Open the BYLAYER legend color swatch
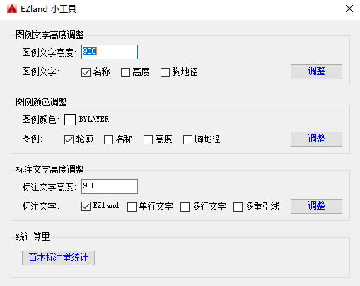Viewport: 360px width, 286px height. point(70,120)
